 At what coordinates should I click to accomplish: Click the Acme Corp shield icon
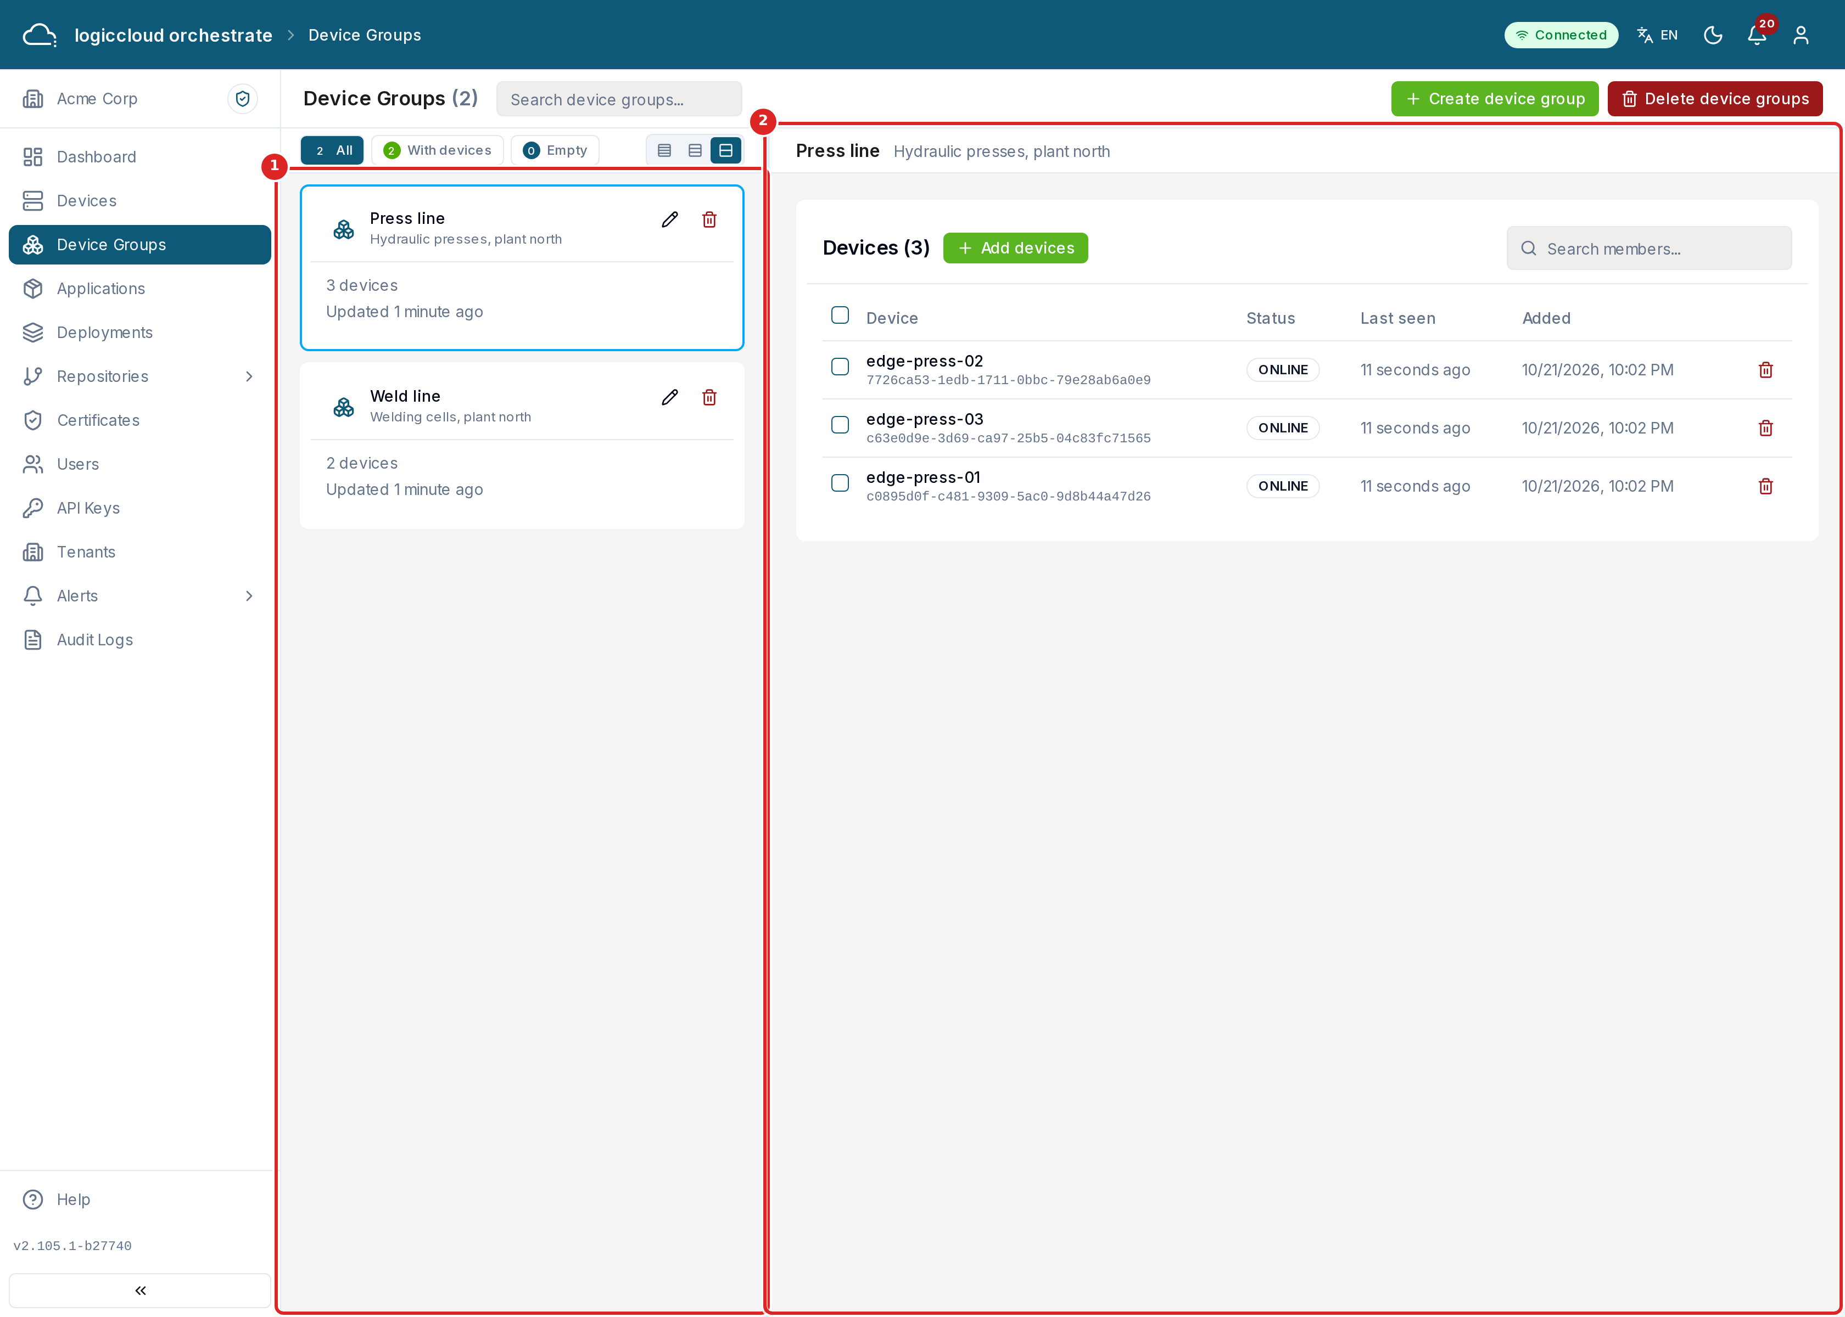(x=243, y=99)
